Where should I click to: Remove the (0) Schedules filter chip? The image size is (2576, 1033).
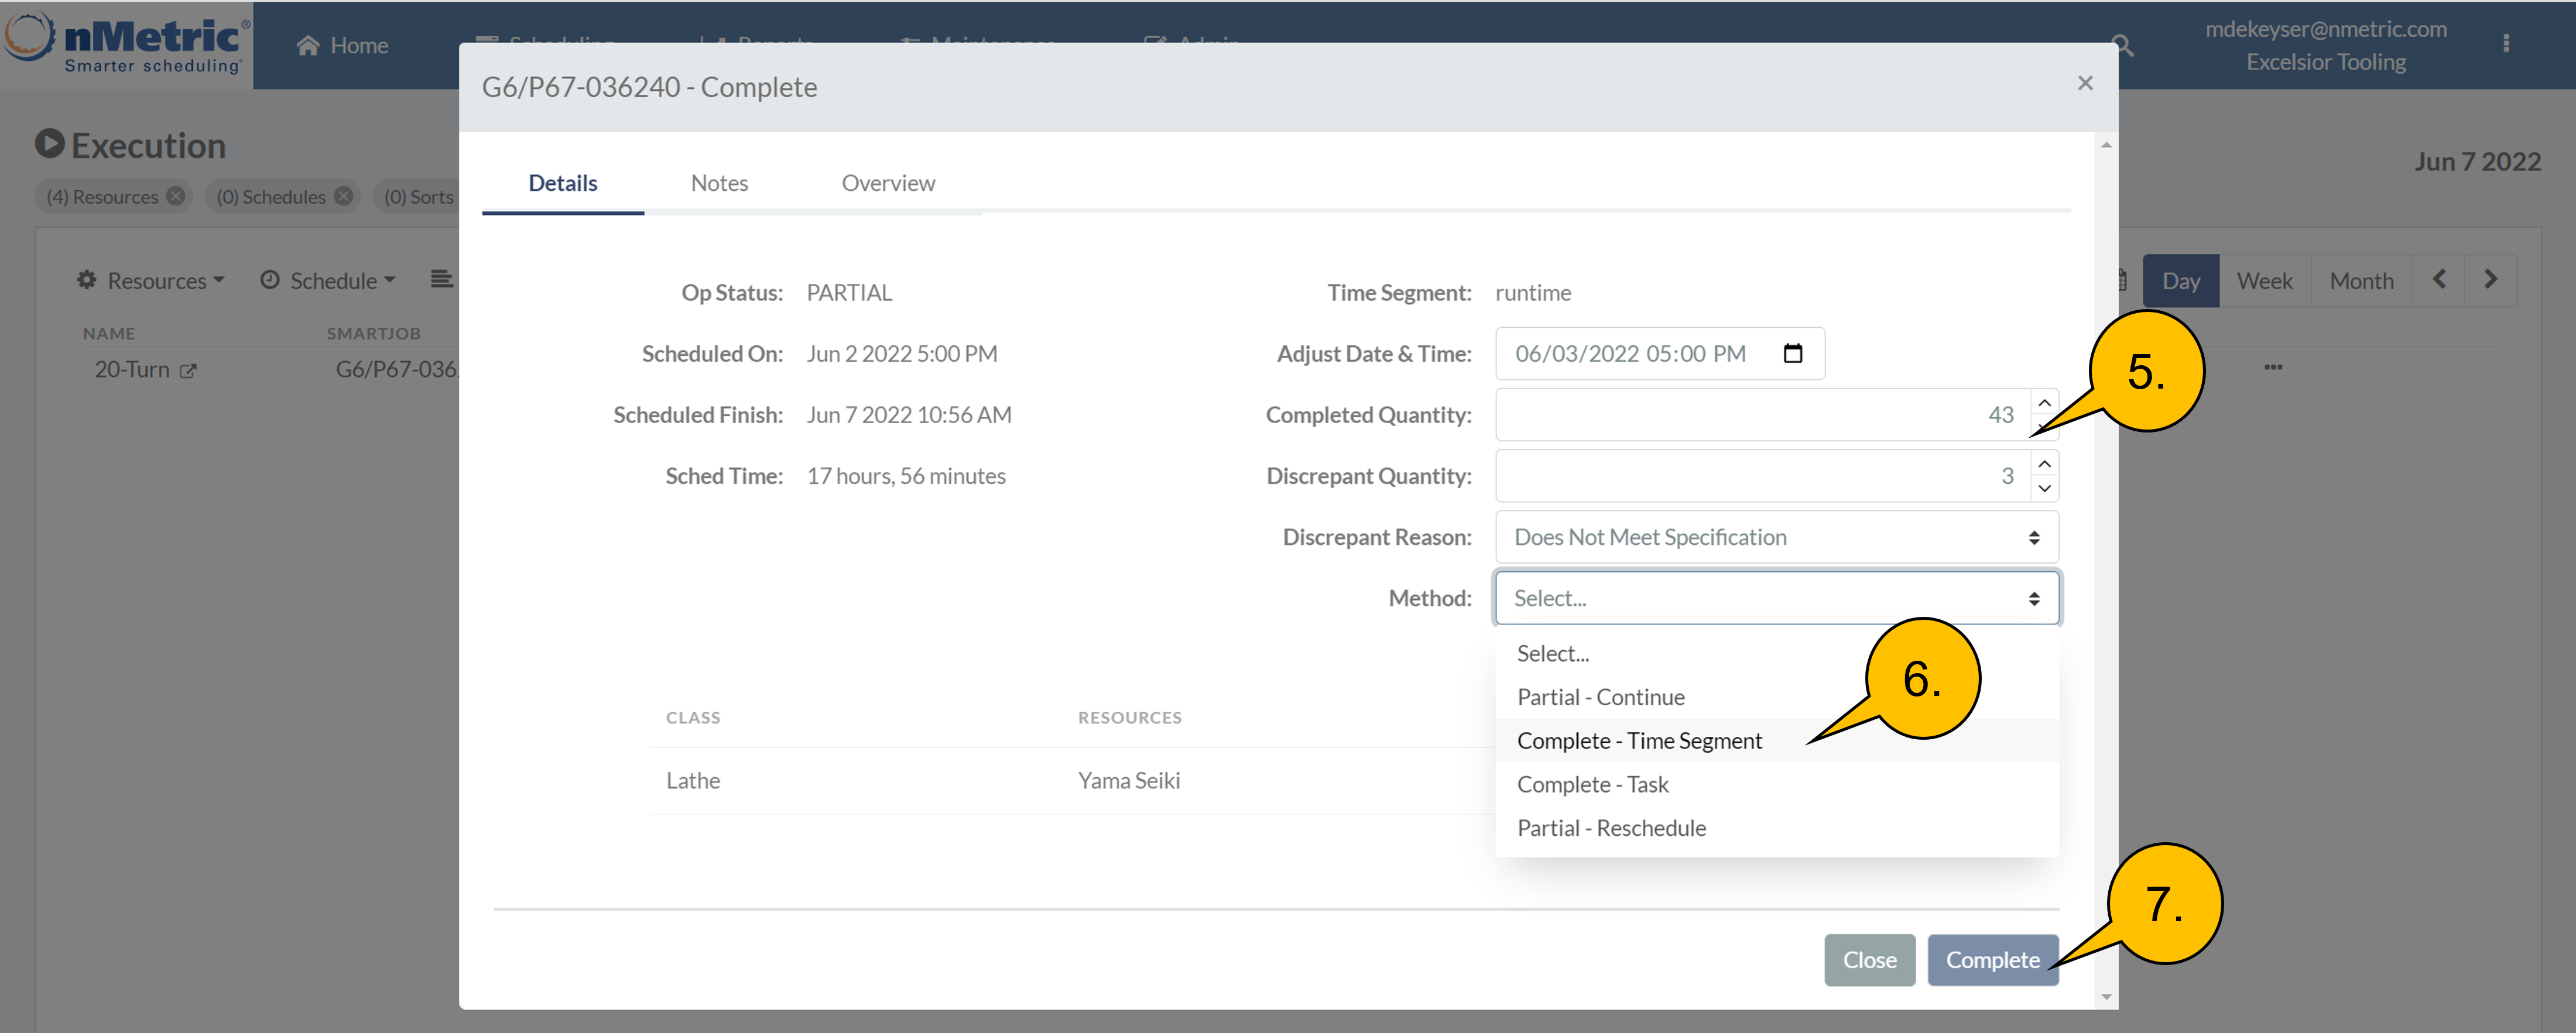click(x=344, y=196)
